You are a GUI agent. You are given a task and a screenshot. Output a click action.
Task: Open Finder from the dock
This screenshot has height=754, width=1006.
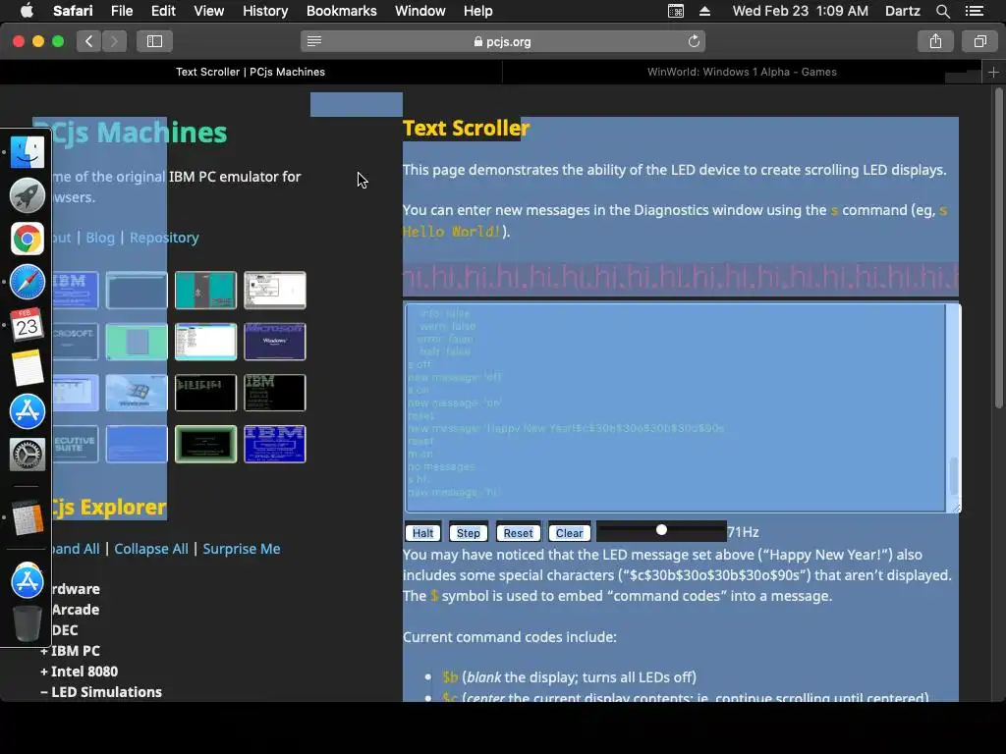27,152
